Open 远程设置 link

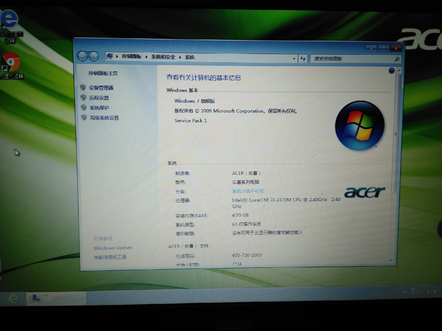point(99,98)
